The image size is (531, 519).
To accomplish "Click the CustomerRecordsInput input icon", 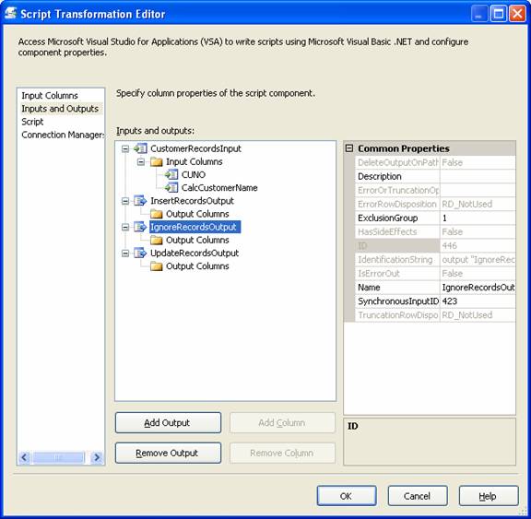I will [x=140, y=148].
